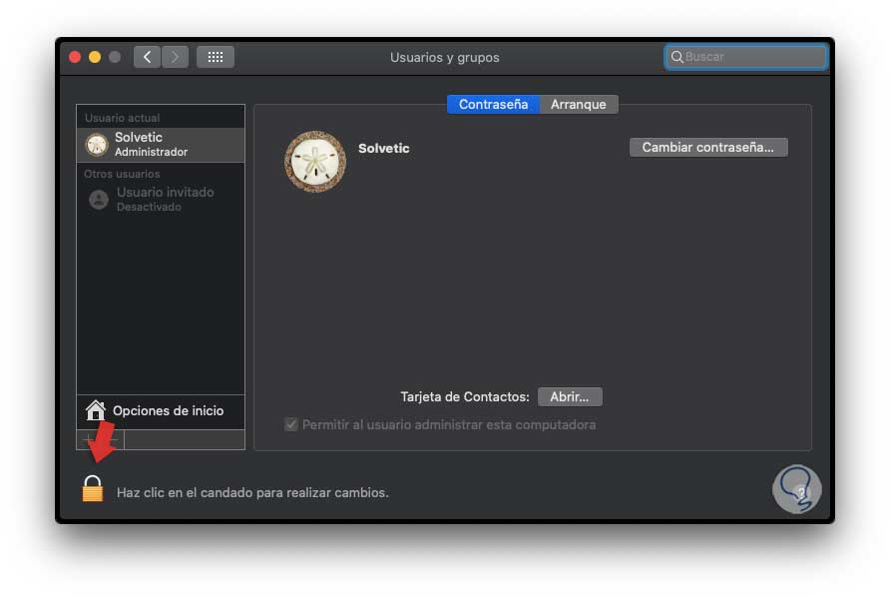Focus the Buscar search field
The height and width of the screenshot is (597, 890).
click(x=746, y=57)
